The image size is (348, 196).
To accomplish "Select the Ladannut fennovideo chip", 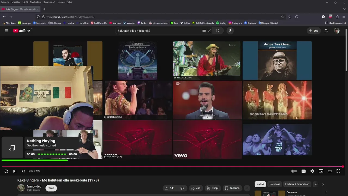I will tap(297, 184).
